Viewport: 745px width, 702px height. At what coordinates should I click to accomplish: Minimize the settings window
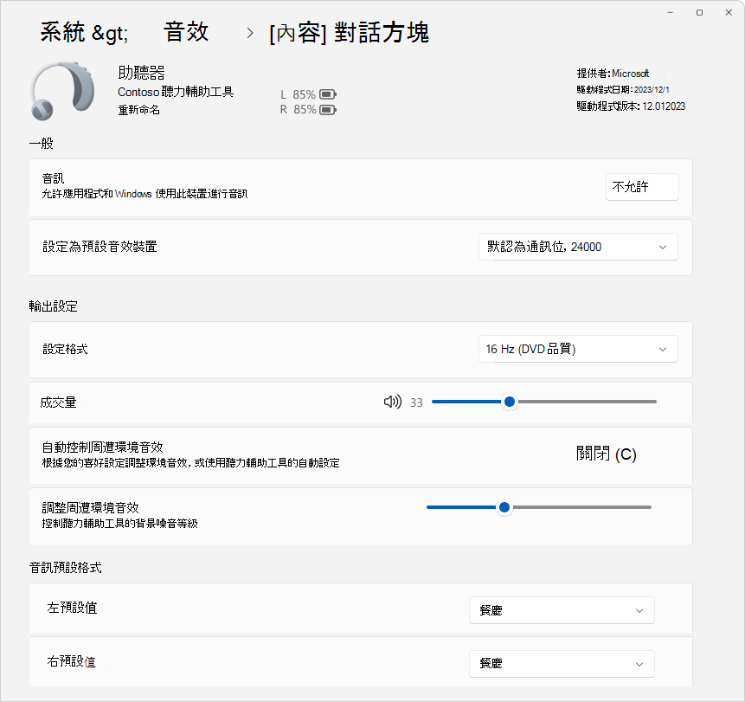point(670,12)
